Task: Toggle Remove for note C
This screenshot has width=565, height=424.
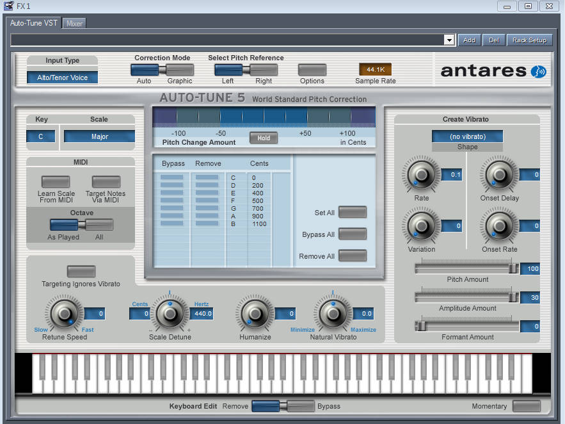Action: click(207, 177)
